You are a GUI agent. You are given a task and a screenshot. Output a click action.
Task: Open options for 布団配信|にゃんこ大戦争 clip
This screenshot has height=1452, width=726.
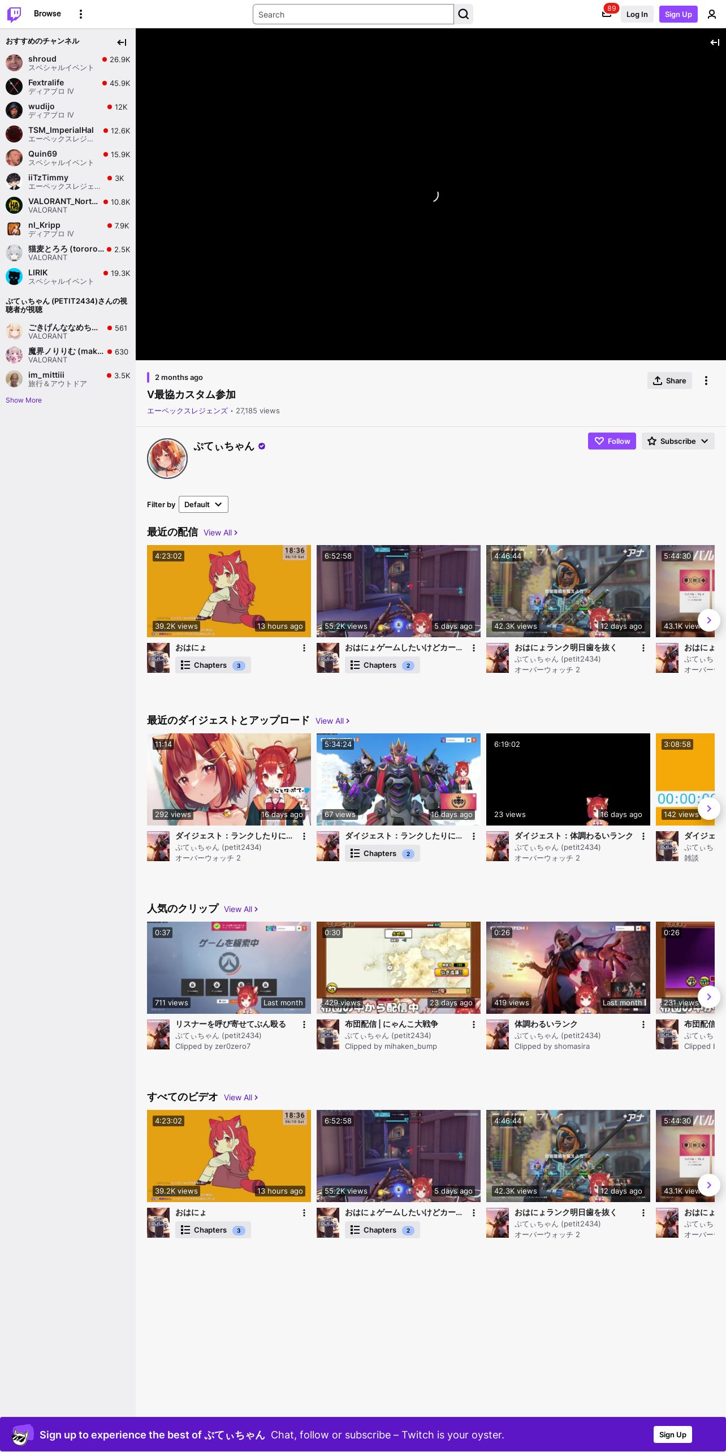tap(474, 1025)
